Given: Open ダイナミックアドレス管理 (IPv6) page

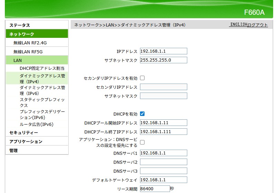Looking at the screenshot, I should click(x=42, y=90).
